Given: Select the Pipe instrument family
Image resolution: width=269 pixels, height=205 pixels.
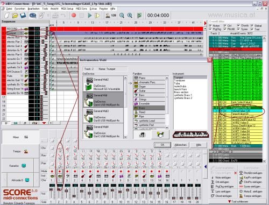Looking at the screenshot, I should [x=149, y=117].
